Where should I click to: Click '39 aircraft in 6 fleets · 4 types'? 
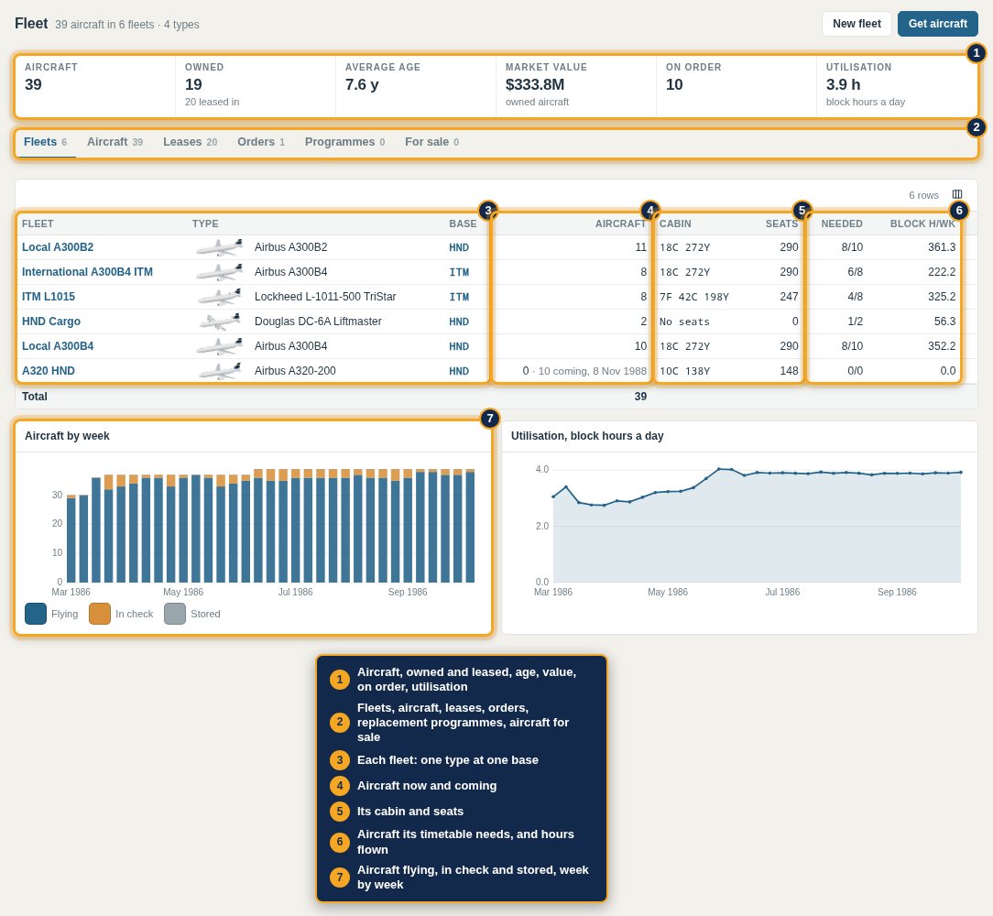tap(127, 25)
